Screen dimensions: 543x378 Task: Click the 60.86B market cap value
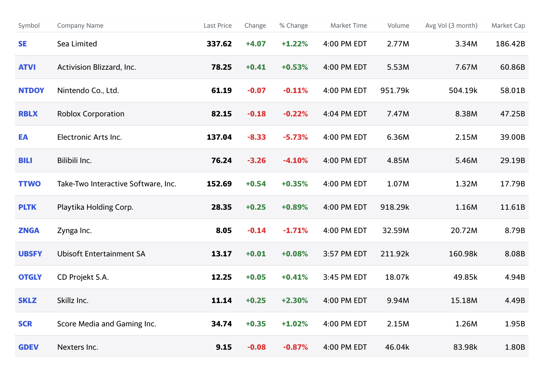click(x=513, y=67)
